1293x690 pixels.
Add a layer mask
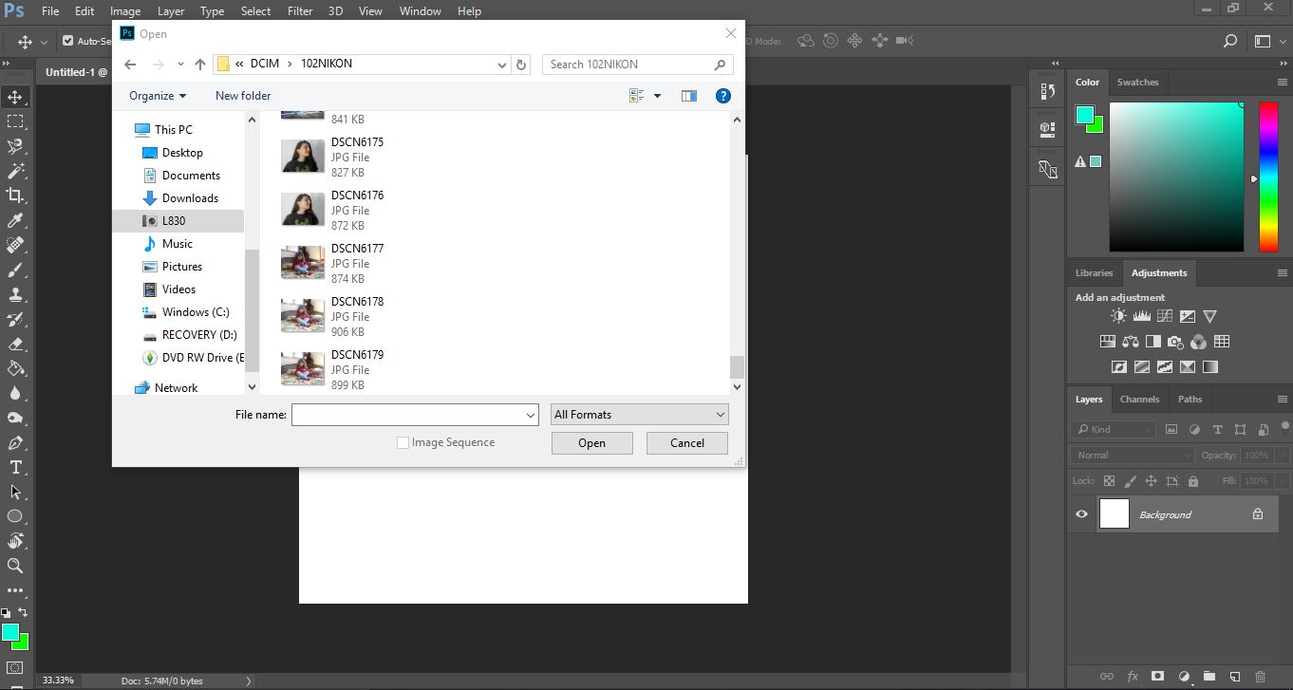tap(1157, 677)
